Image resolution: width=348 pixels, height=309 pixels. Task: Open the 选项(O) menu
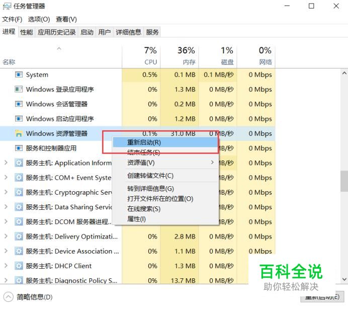(x=39, y=19)
